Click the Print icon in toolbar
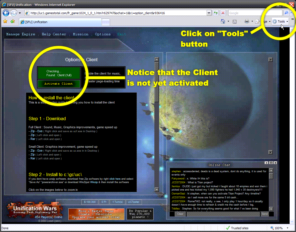Viewport: 296px width, 232px height. [x=247, y=21]
